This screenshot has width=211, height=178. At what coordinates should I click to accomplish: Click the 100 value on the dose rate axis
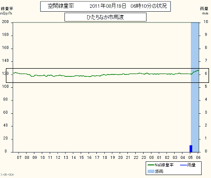(x=5, y=86)
